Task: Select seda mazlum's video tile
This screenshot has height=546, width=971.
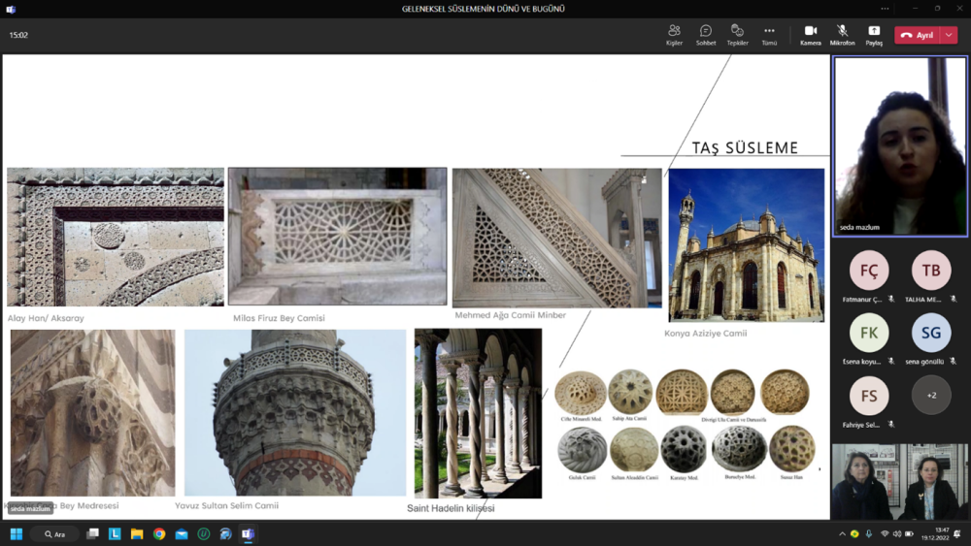Action: point(900,145)
